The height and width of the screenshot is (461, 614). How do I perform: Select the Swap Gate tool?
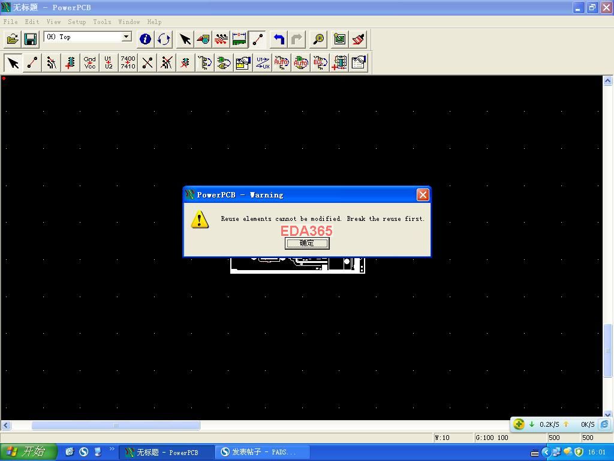(224, 62)
